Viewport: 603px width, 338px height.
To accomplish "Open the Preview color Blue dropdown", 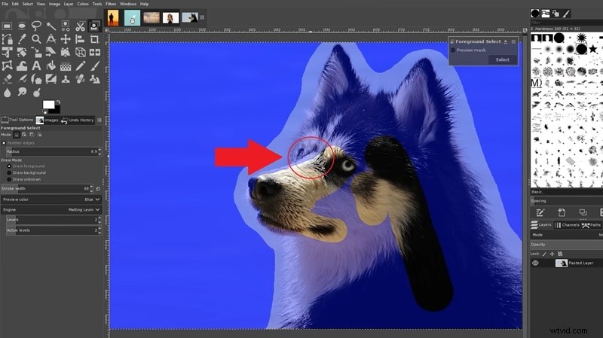I will (51, 199).
